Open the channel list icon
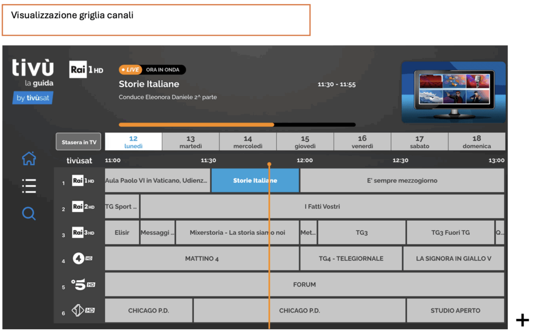The width and height of the screenshot is (534, 336). (x=29, y=186)
